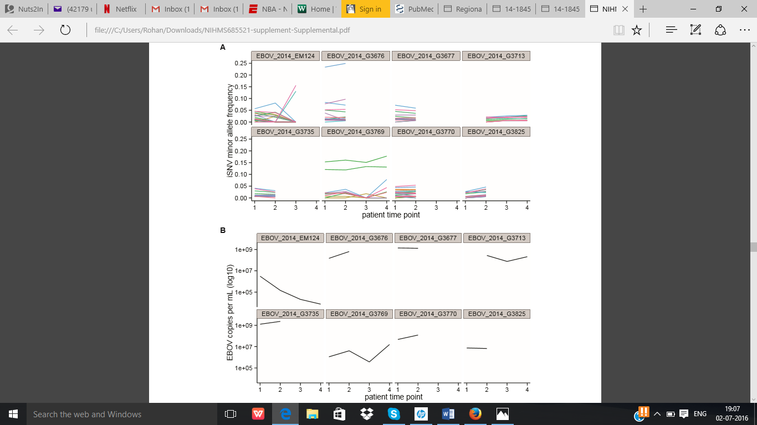Switch to Microsoft Word on taskbar
This screenshot has width=757, height=425.
coord(448,414)
